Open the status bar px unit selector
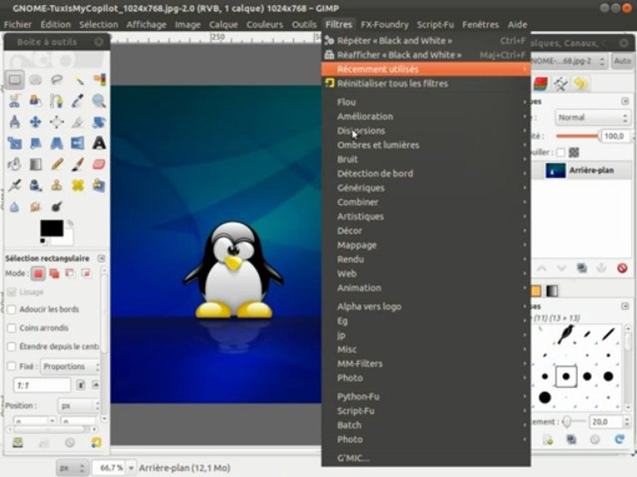The height and width of the screenshot is (477, 637). (72, 468)
